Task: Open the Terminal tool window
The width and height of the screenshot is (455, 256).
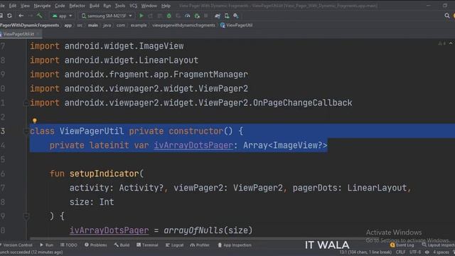Action: tap(147, 245)
